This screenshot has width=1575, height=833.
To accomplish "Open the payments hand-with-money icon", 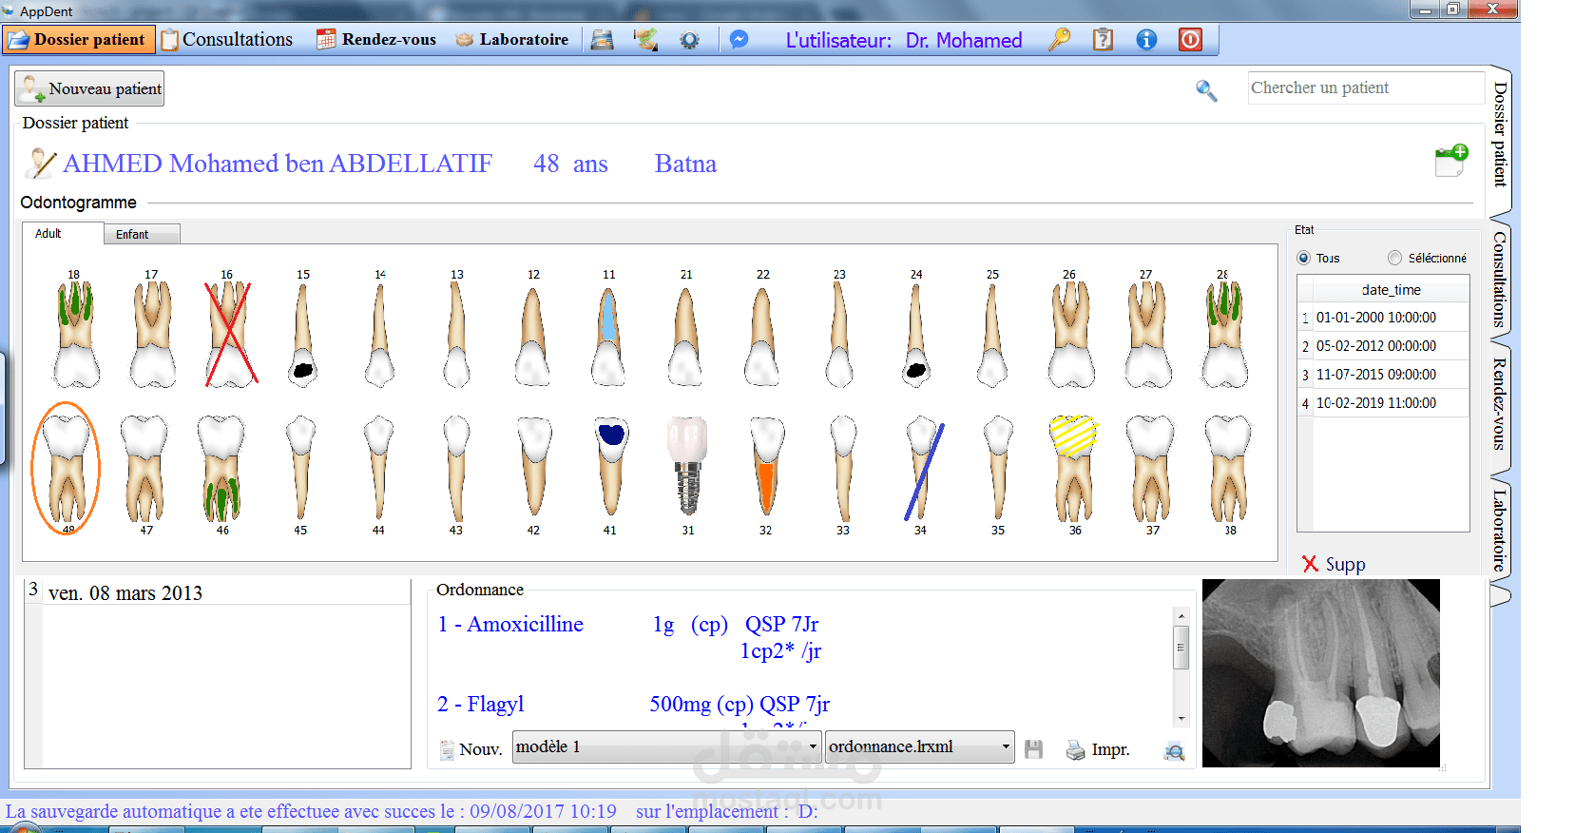I will tap(646, 40).
